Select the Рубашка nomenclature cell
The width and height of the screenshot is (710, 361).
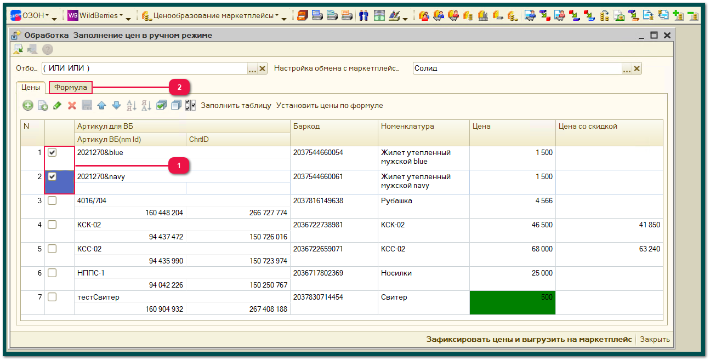click(x=424, y=206)
